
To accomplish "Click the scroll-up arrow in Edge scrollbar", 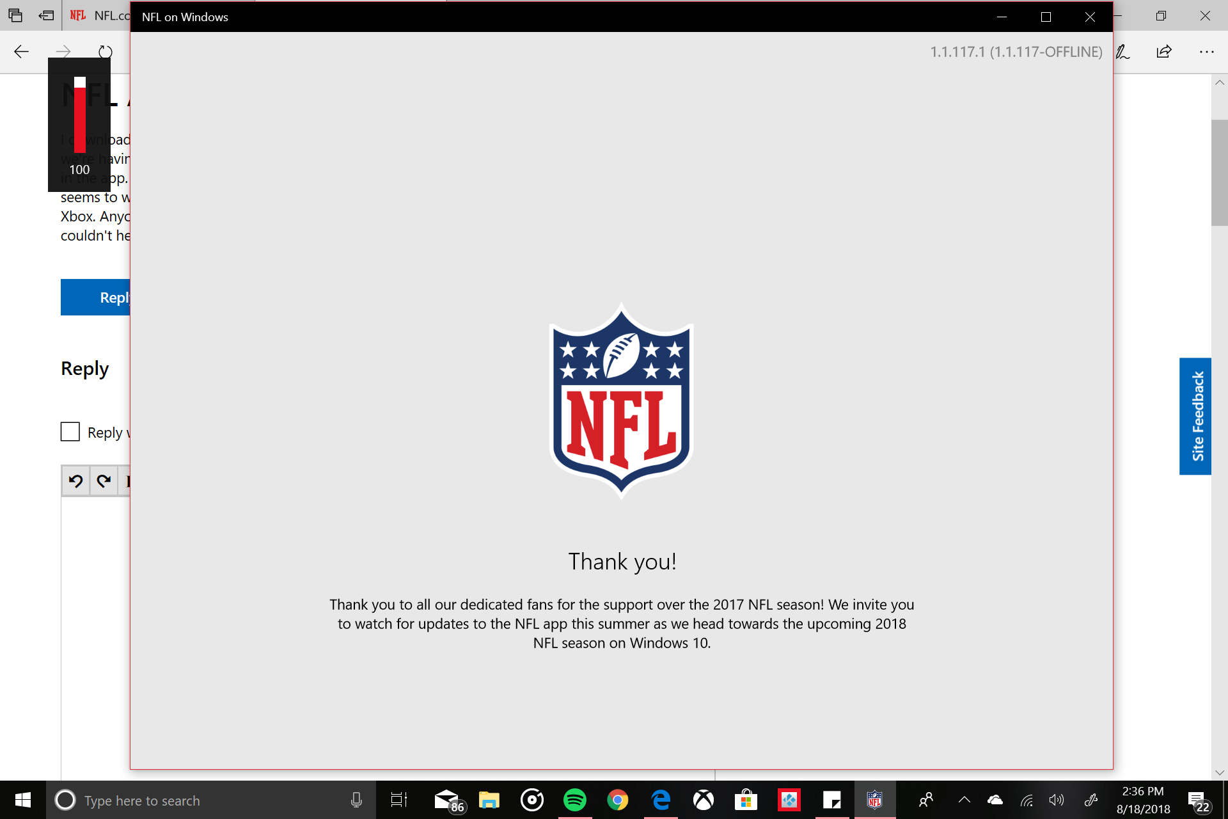I will (x=1220, y=83).
